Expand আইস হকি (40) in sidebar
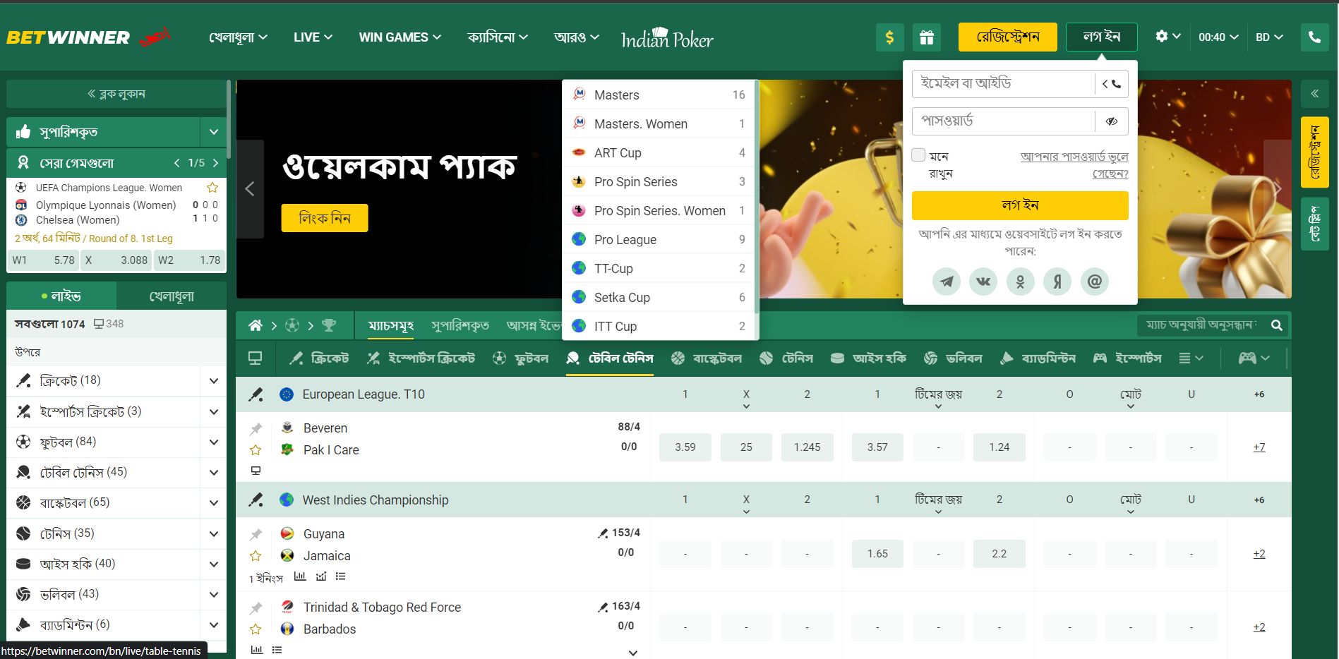Screen dimensions: 1339x659 pos(213,564)
